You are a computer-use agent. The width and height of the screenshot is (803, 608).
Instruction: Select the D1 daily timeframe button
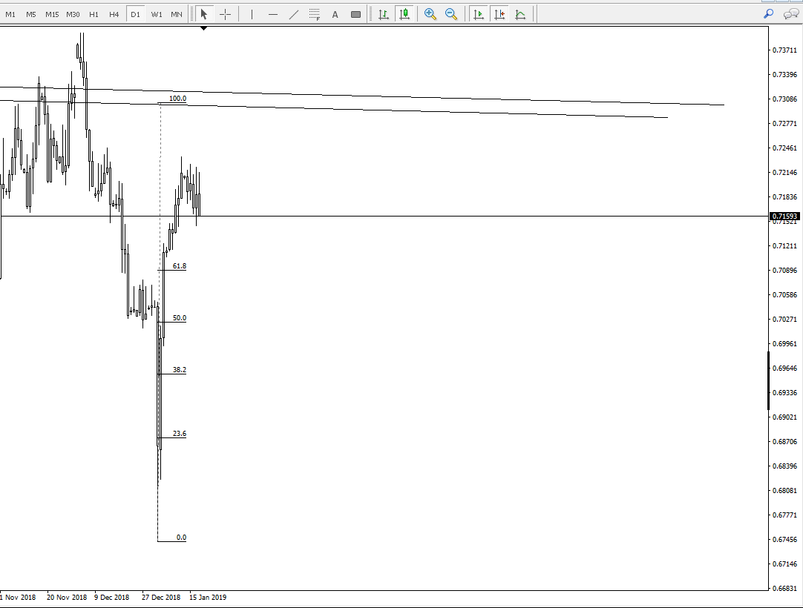coord(135,14)
